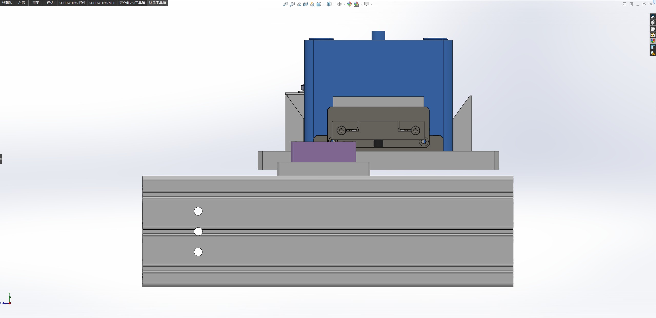Toggle the Appearances task pane tab
This screenshot has height=318, width=656.
point(653,41)
